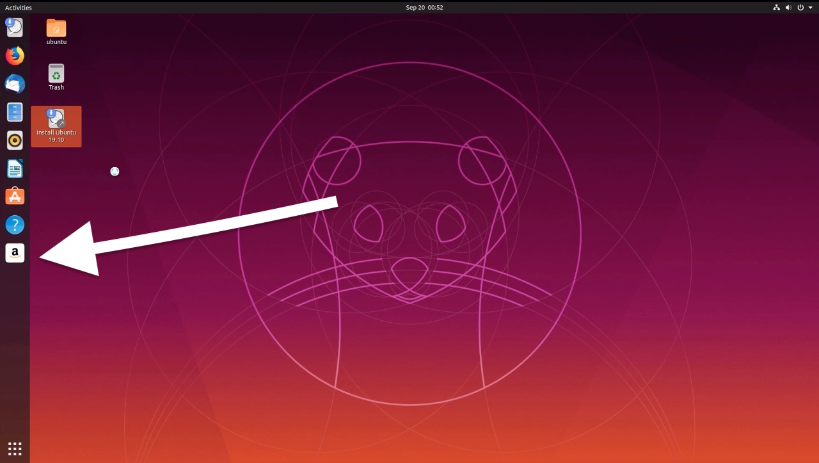Click the power icon in the top bar
This screenshot has width=819, height=463.
pyautogui.click(x=800, y=8)
